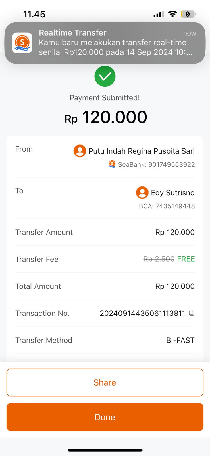Screen dimensions: 210x456
Task: Tap the SeaBank notification app icon
Action: [x=22, y=43]
